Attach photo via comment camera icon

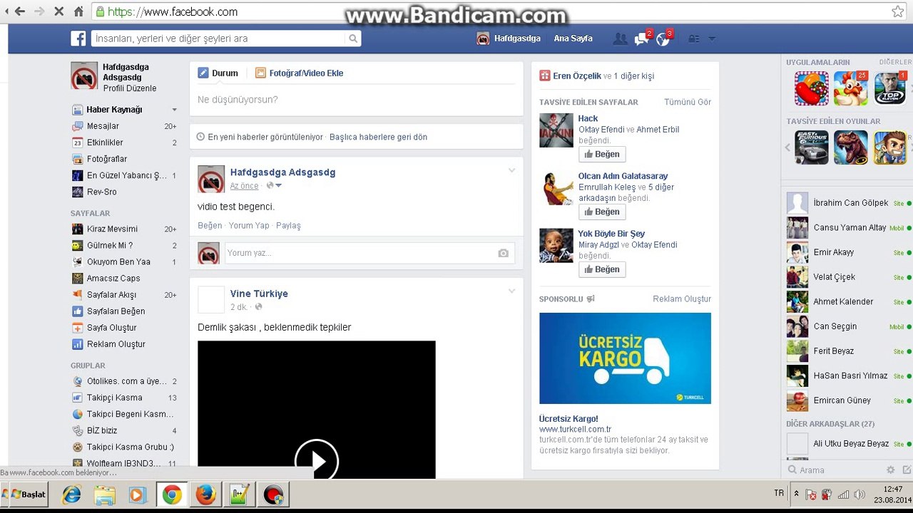(504, 253)
